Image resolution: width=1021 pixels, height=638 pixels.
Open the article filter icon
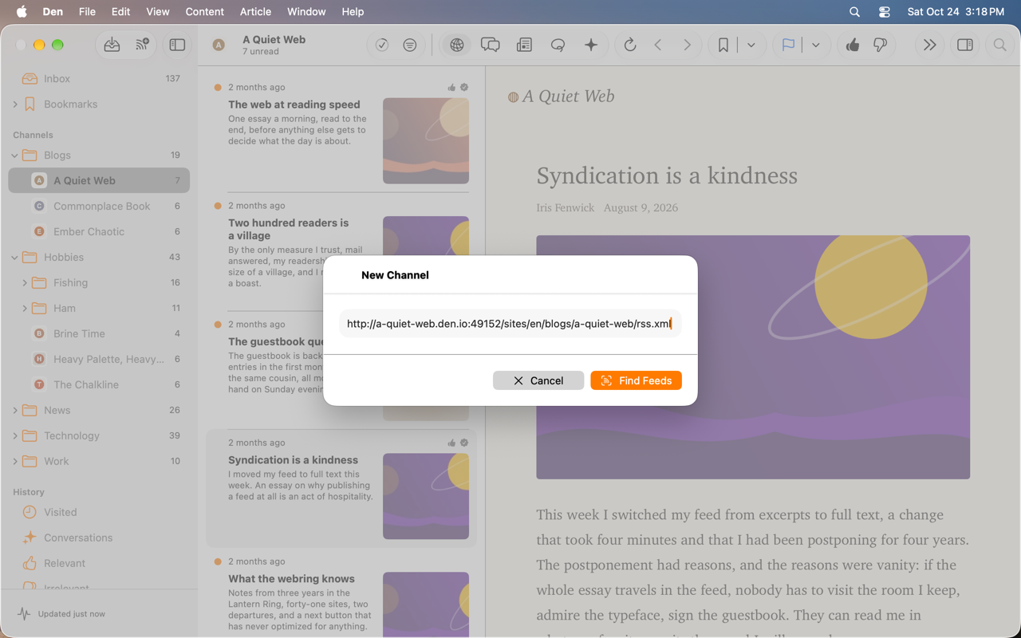410,45
